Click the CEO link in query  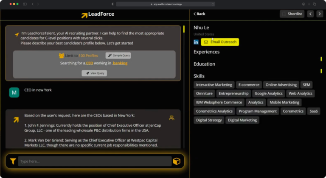click(x=90, y=63)
